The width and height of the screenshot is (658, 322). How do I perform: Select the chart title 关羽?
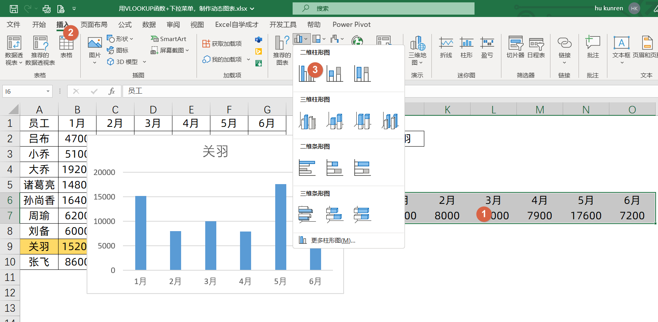tap(215, 151)
